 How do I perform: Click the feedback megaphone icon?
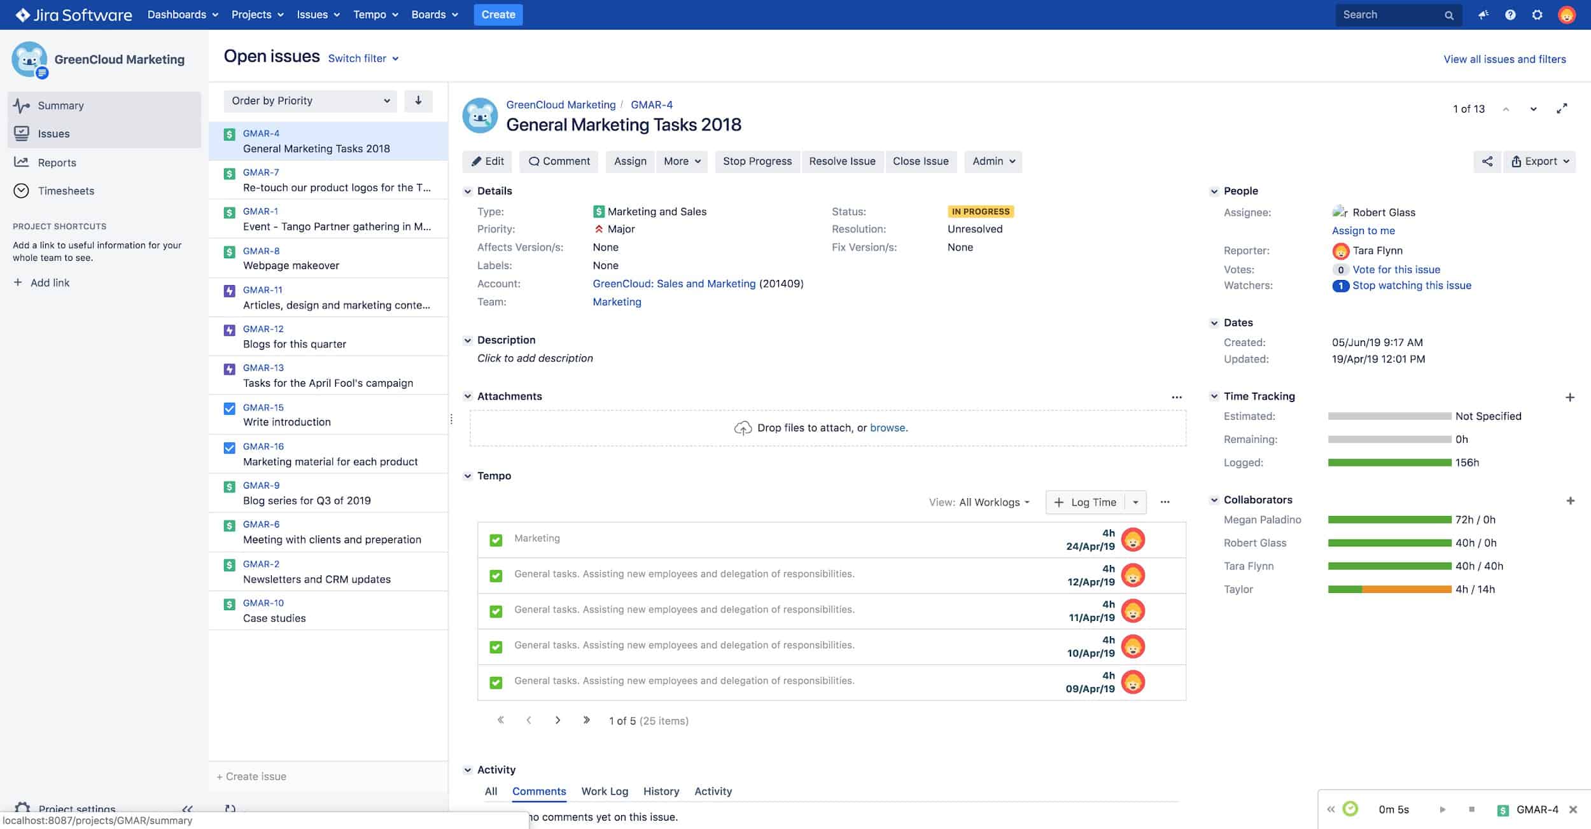pyautogui.click(x=1483, y=15)
